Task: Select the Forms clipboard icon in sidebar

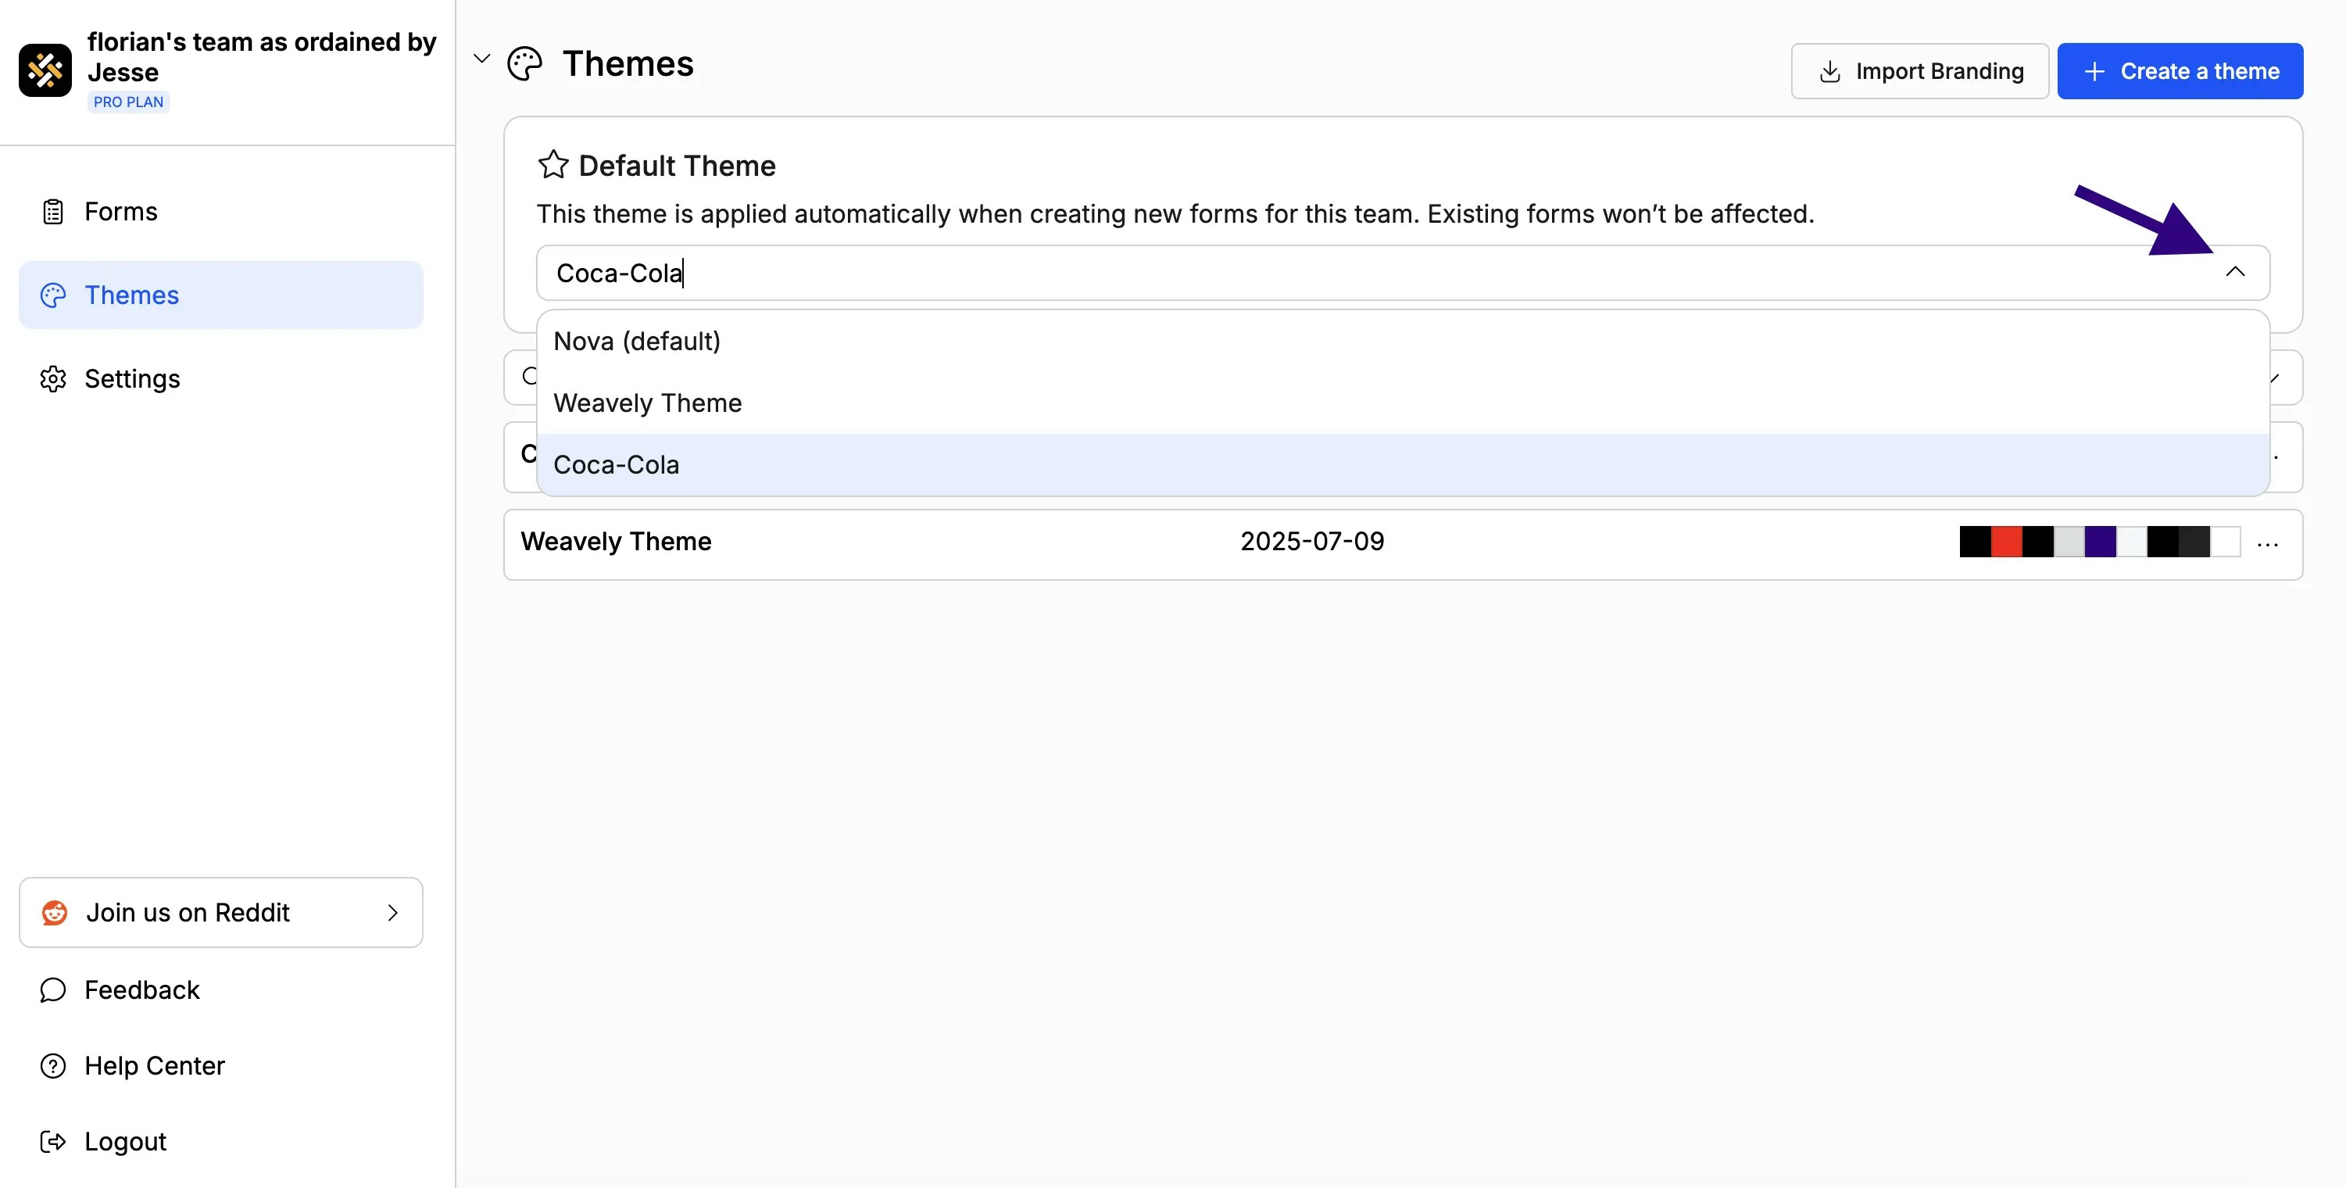Action: point(52,210)
